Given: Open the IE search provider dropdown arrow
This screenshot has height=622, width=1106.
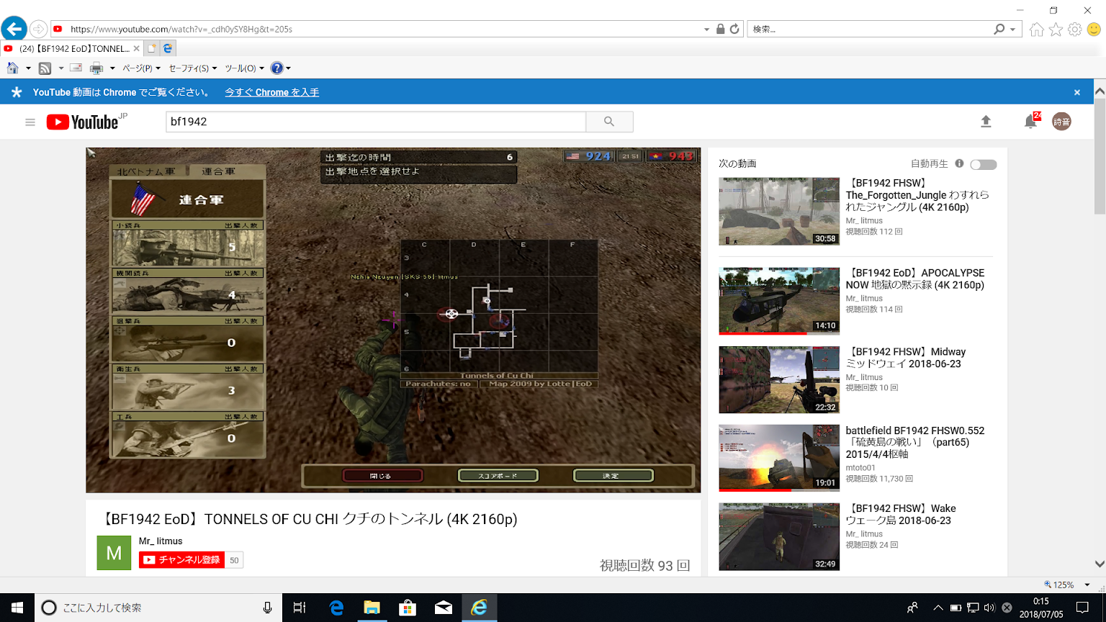Looking at the screenshot, I should coord(1012,30).
